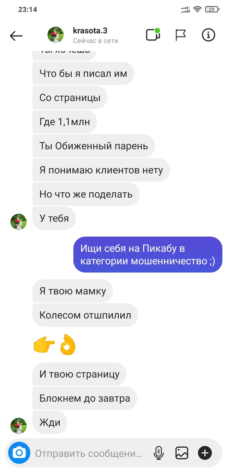Open conversation info icon

coord(209,35)
